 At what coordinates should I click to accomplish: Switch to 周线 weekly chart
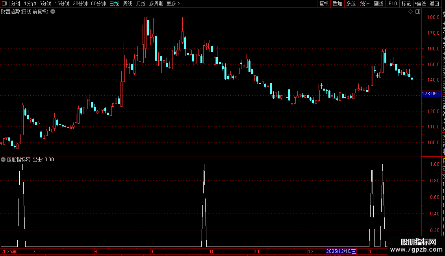pos(128,4)
